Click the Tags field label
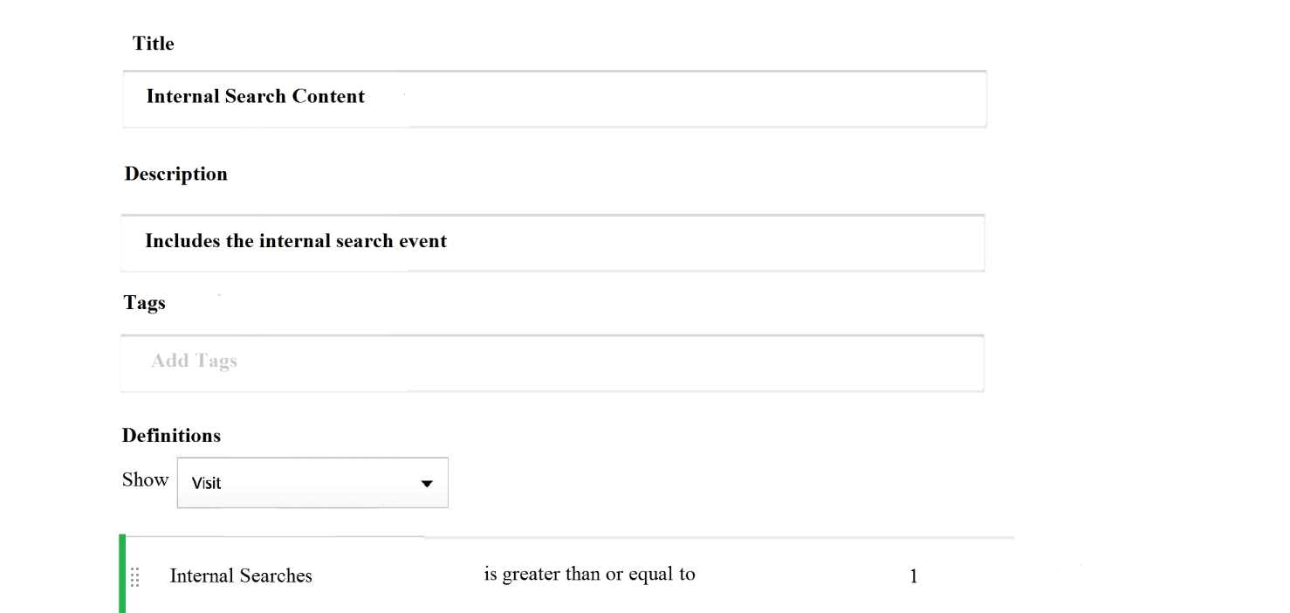1290x613 pixels. coord(144,303)
